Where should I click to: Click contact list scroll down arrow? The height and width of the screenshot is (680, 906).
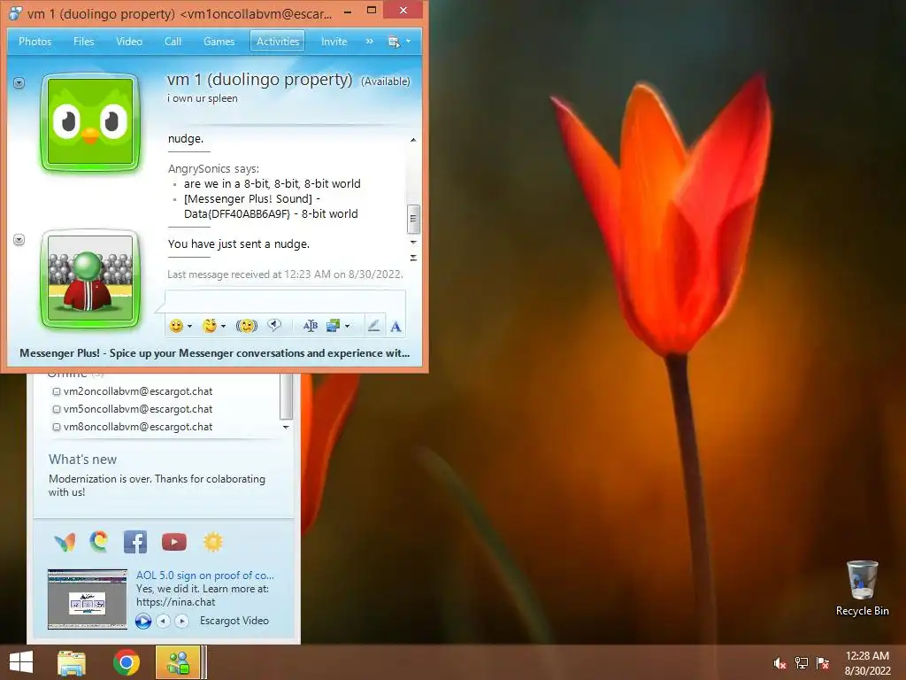coord(286,428)
